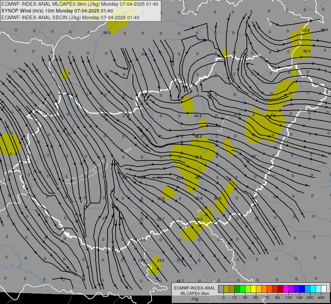Click the dark red legend swatch
Image resolution: width=331 pixels, height=304 pixels.
281,289
